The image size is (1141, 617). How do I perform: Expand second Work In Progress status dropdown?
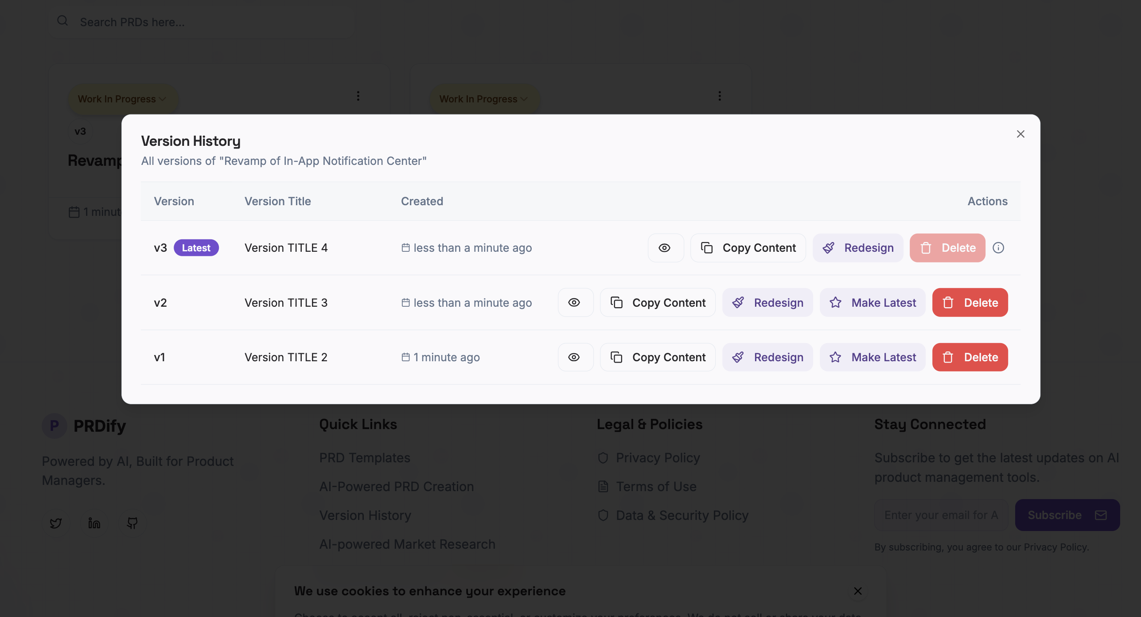[x=484, y=99]
